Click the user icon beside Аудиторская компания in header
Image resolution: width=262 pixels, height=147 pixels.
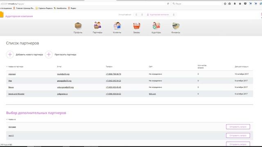[148, 15]
